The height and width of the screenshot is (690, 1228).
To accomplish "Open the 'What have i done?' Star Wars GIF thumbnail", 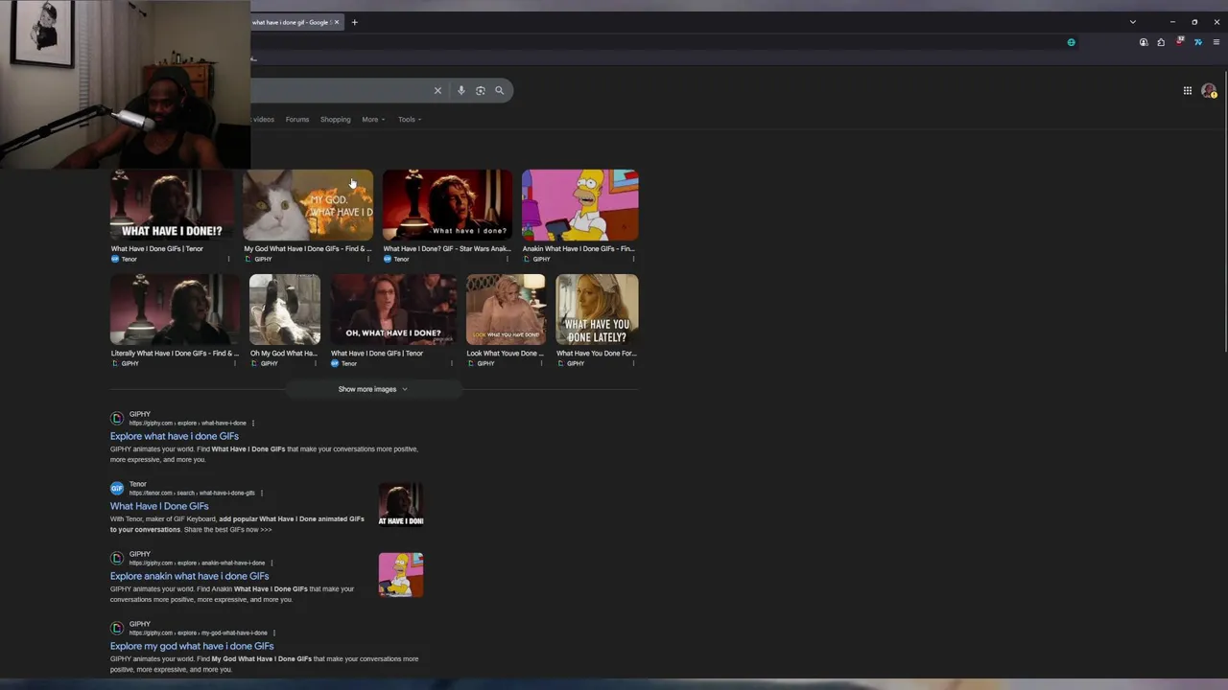I will click(x=447, y=205).
